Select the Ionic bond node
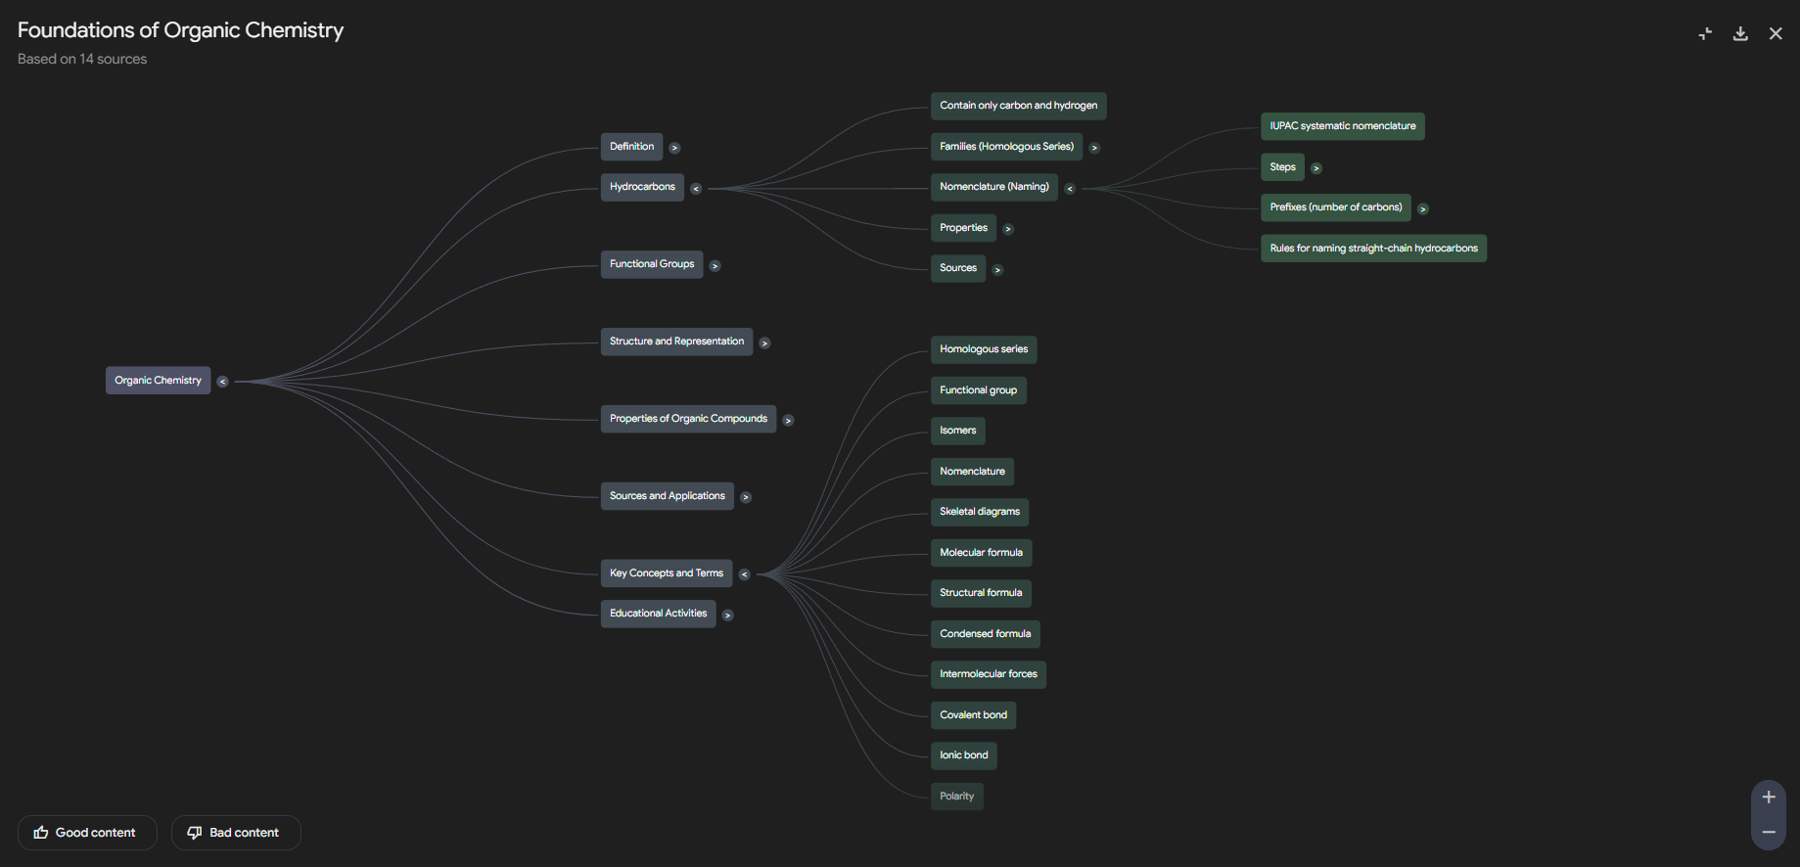This screenshot has height=867, width=1800. (x=963, y=755)
